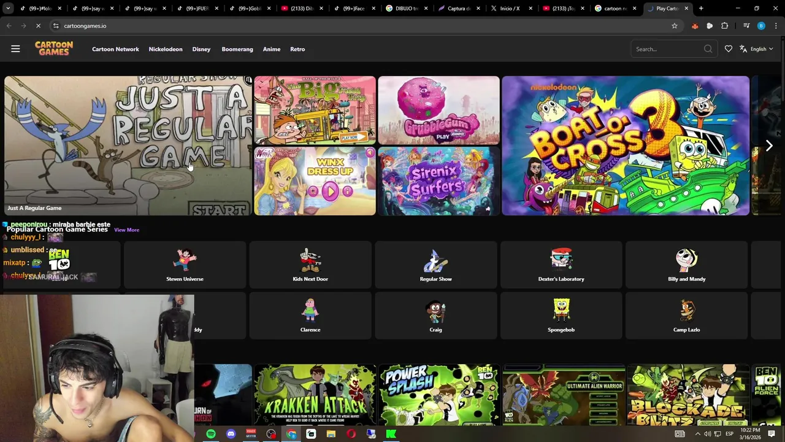Switch to the DIBUJO browser tab
This screenshot has height=442, width=785.
pos(407,9)
